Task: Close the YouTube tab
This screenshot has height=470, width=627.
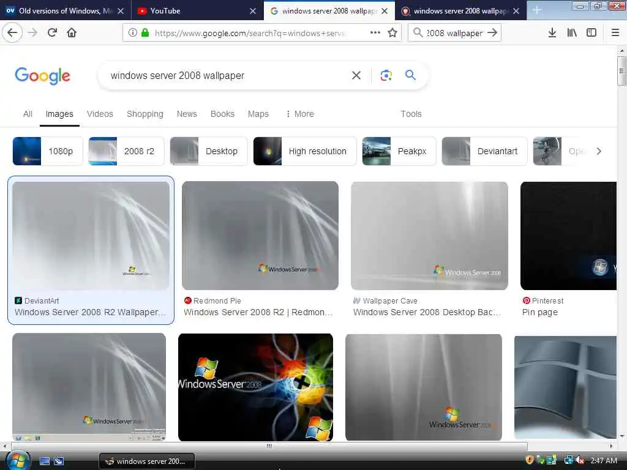Action: click(x=253, y=11)
